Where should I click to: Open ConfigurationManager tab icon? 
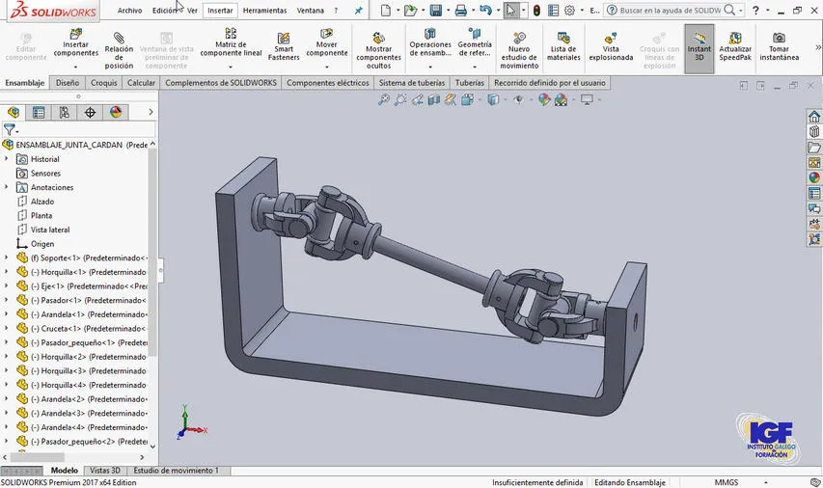coord(64,112)
